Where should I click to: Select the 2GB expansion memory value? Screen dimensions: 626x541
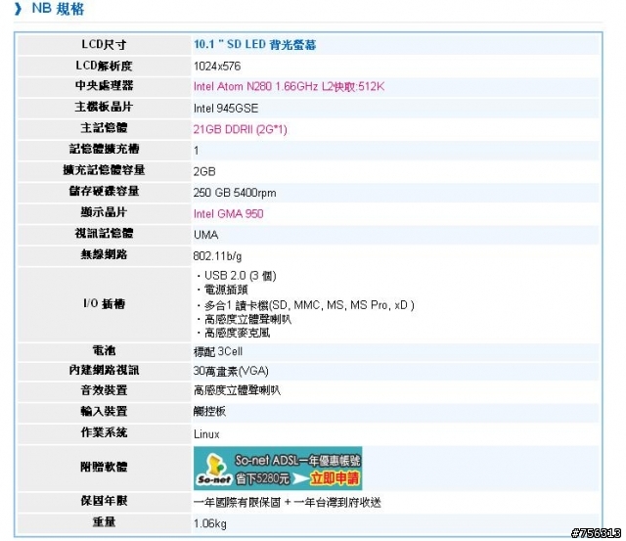tap(204, 171)
